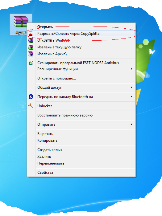Screen dimensions: 162x216
Task: Expand the Общий доступ submenu arrow
Action: click(x=131, y=87)
